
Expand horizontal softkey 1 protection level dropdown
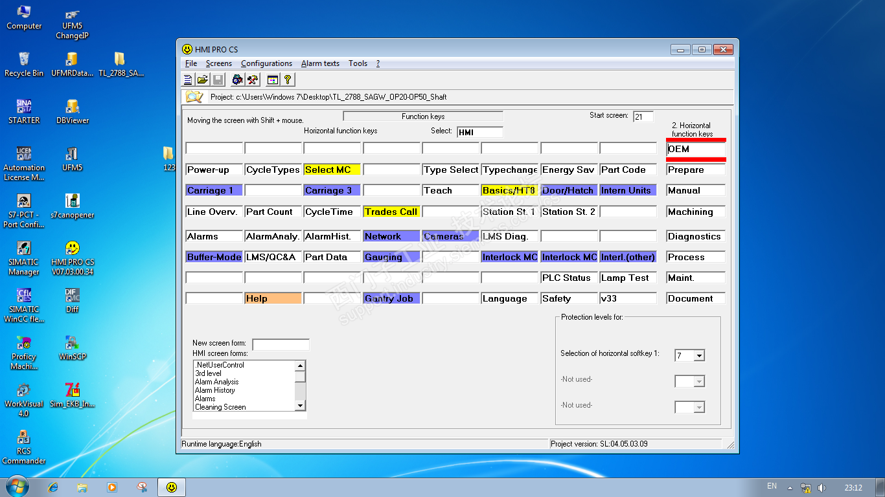(698, 356)
